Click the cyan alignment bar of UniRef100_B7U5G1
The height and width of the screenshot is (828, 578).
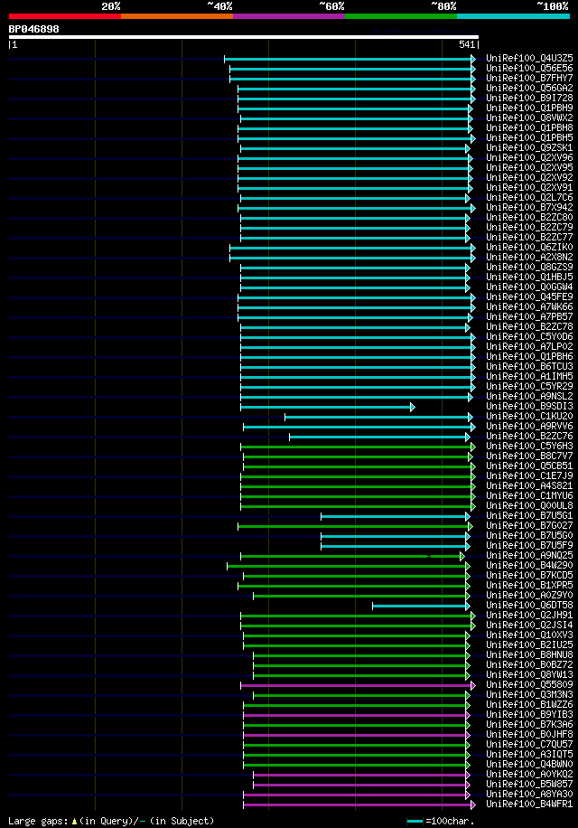pos(396,516)
